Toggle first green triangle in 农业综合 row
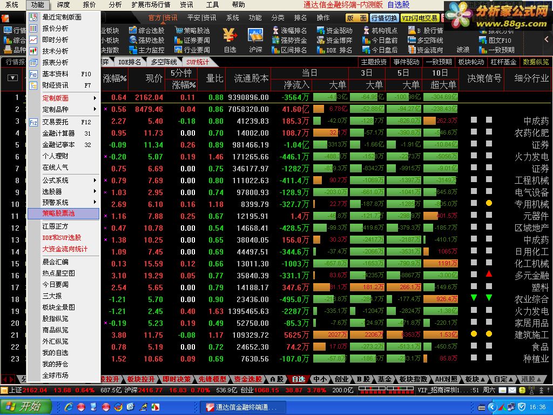 [474, 298]
